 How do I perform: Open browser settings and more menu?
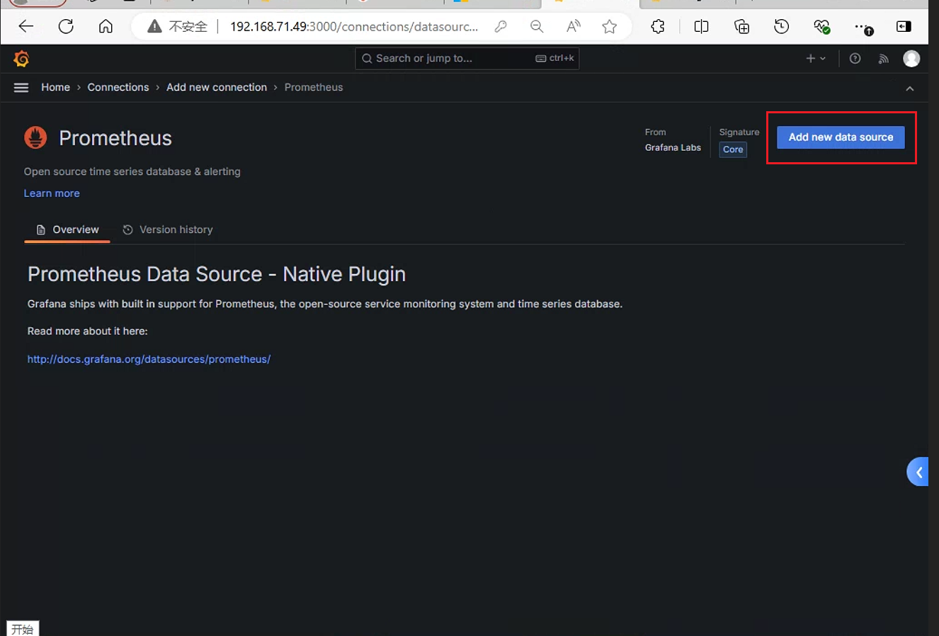click(x=863, y=27)
